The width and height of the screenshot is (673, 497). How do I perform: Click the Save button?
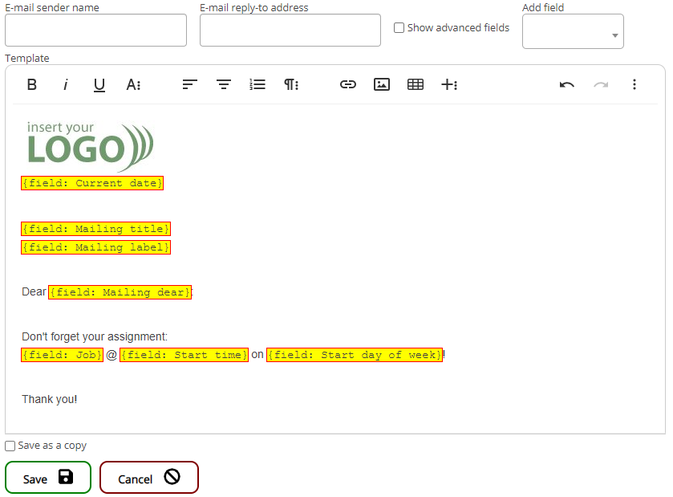(x=48, y=478)
